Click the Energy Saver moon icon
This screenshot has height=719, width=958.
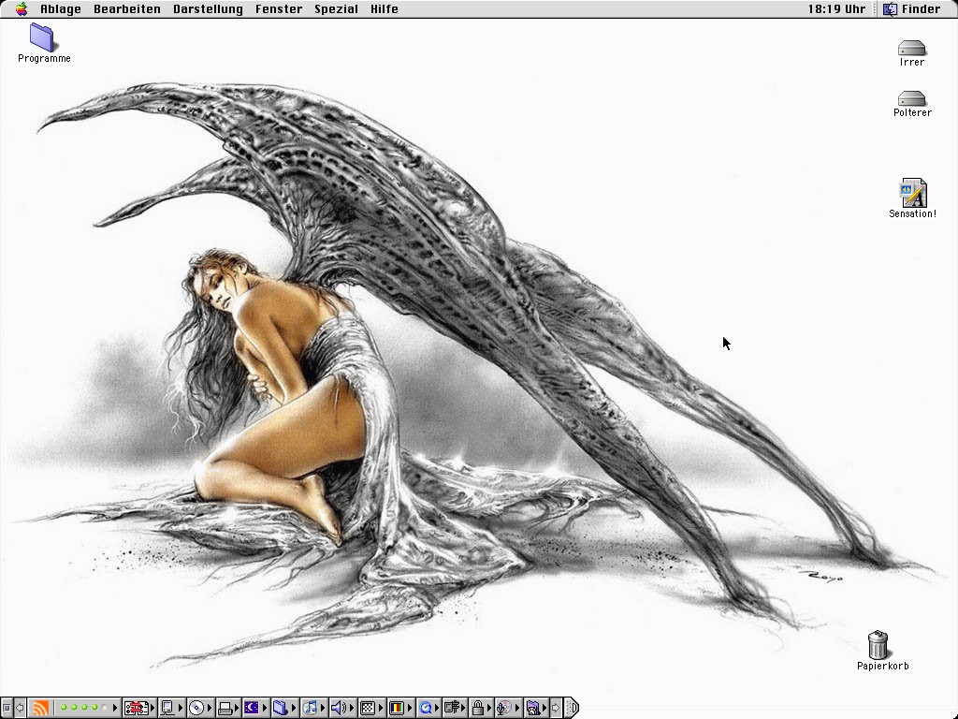click(252, 708)
